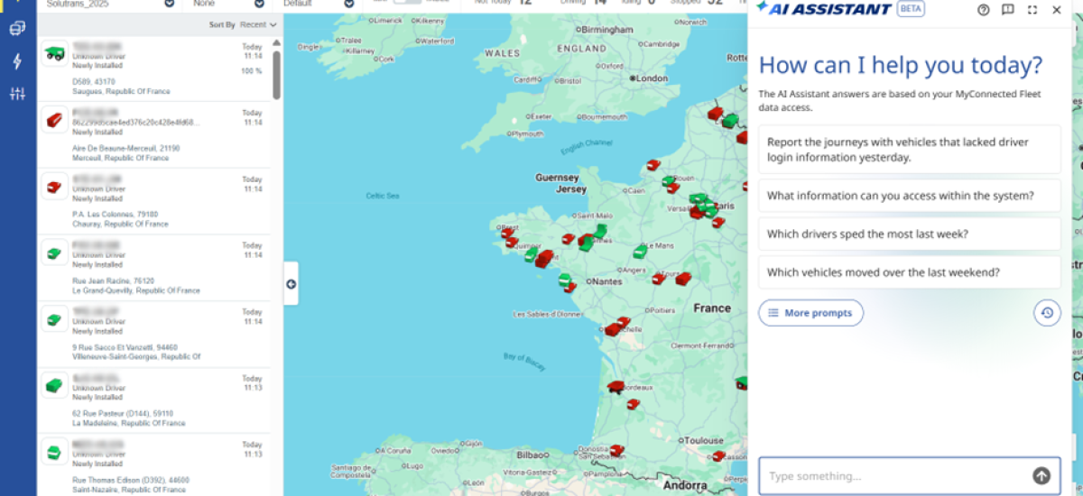
Task: Toggle the switch above the map
Action: pyautogui.click(x=408, y=3)
